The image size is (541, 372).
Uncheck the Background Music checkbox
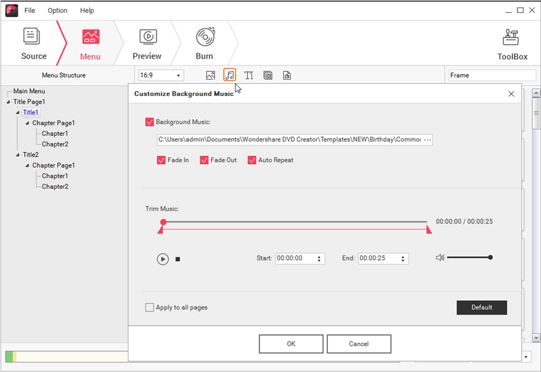tap(150, 122)
